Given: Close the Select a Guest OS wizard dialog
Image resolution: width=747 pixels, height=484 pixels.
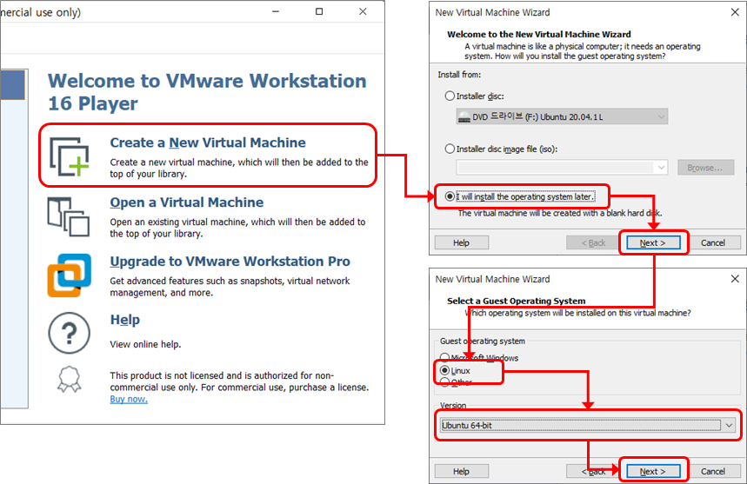Looking at the screenshot, I should pyautogui.click(x=735, y=278).
